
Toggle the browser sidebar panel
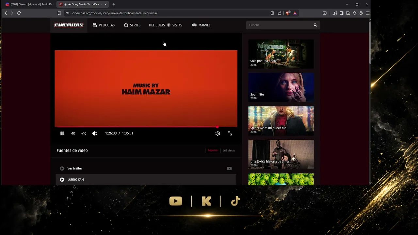click(342, 13)
